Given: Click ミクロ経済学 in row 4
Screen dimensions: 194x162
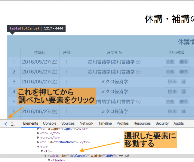Looking at the screenshot, I should pos(115,92).
